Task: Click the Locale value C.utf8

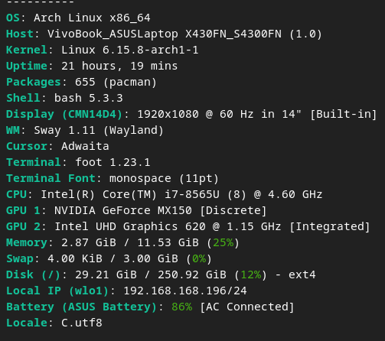Action: pos(82,323)
